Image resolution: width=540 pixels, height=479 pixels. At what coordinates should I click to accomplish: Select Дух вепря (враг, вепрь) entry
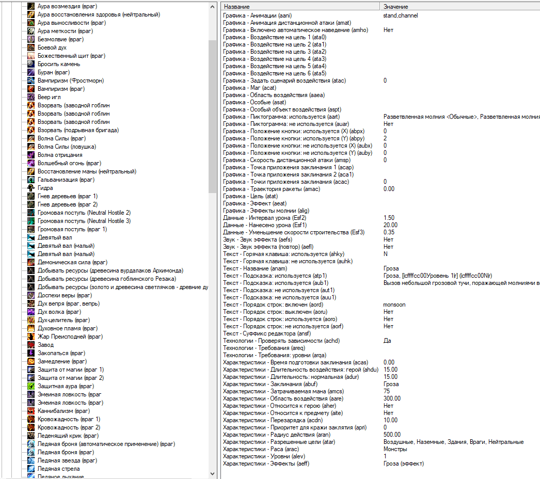click(x=69, y=304)
